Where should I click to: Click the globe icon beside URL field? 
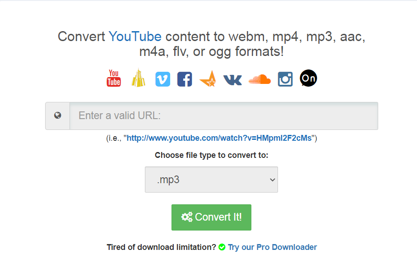tap(58, 115)
